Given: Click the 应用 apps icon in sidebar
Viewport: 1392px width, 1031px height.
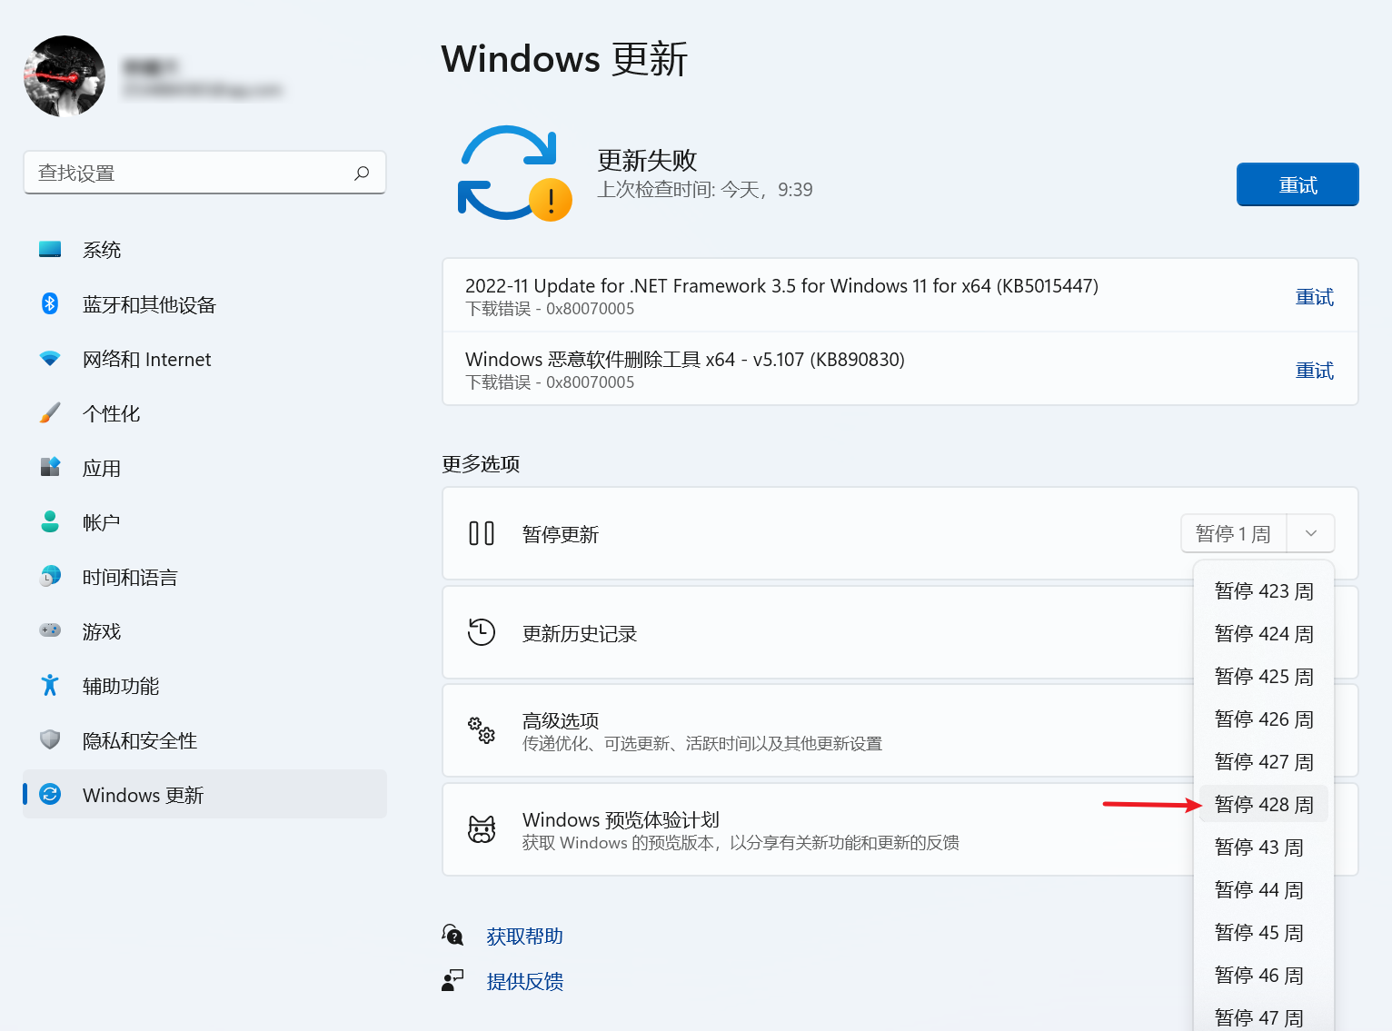Looking at the screenshot, I should click(50, 468).
